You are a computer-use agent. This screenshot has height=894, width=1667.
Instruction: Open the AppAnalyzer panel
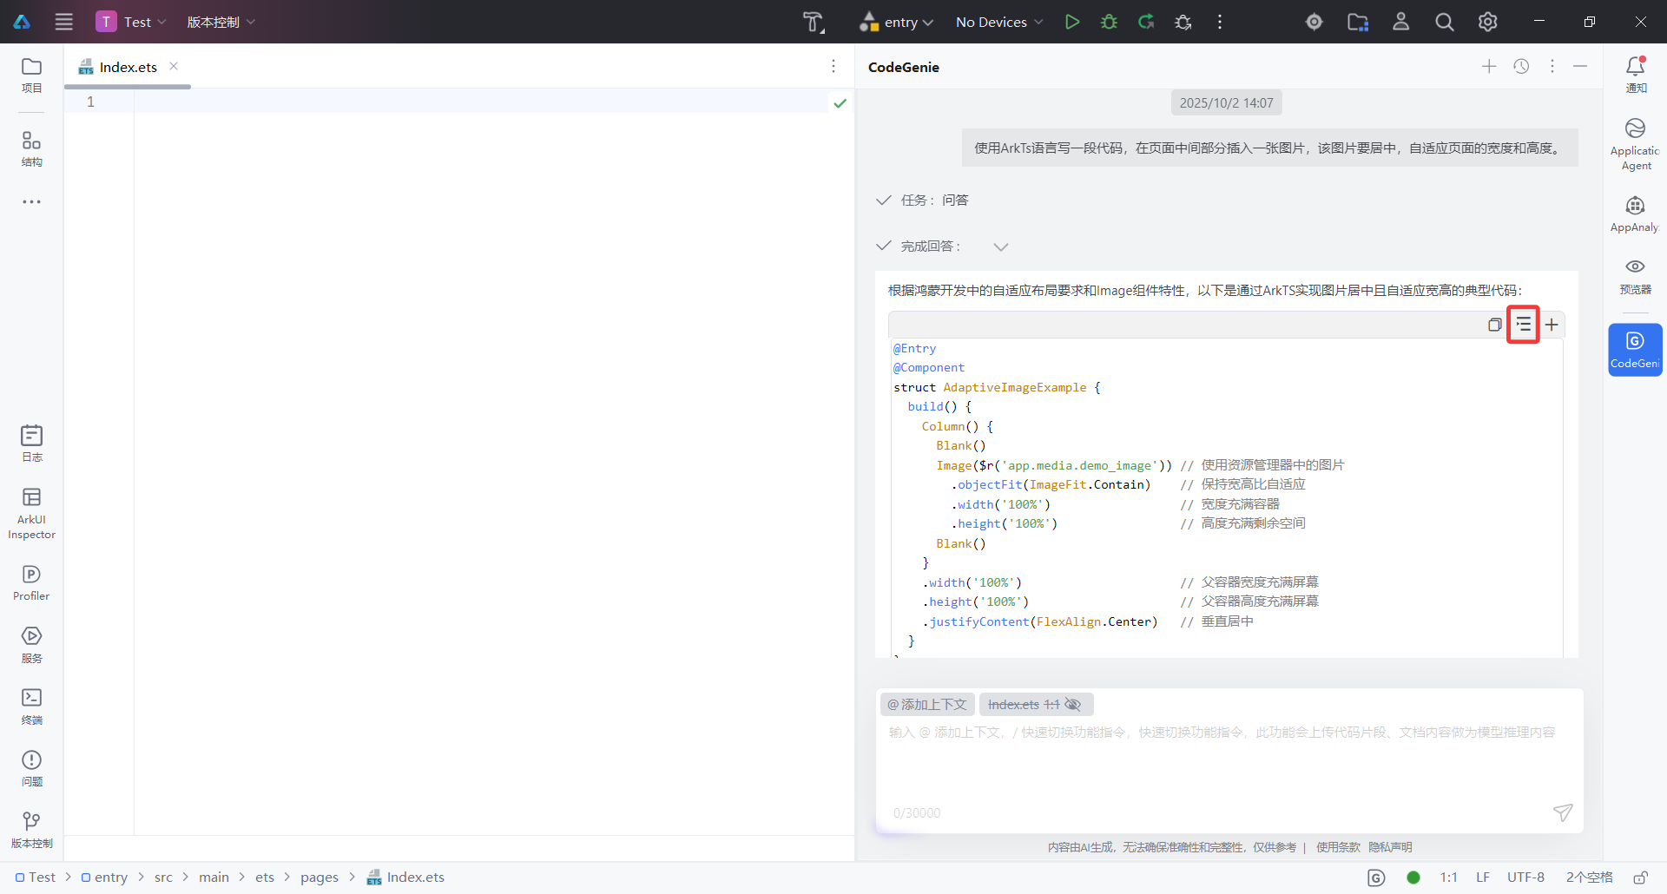pyautogui.click(x=1636, y=214)
